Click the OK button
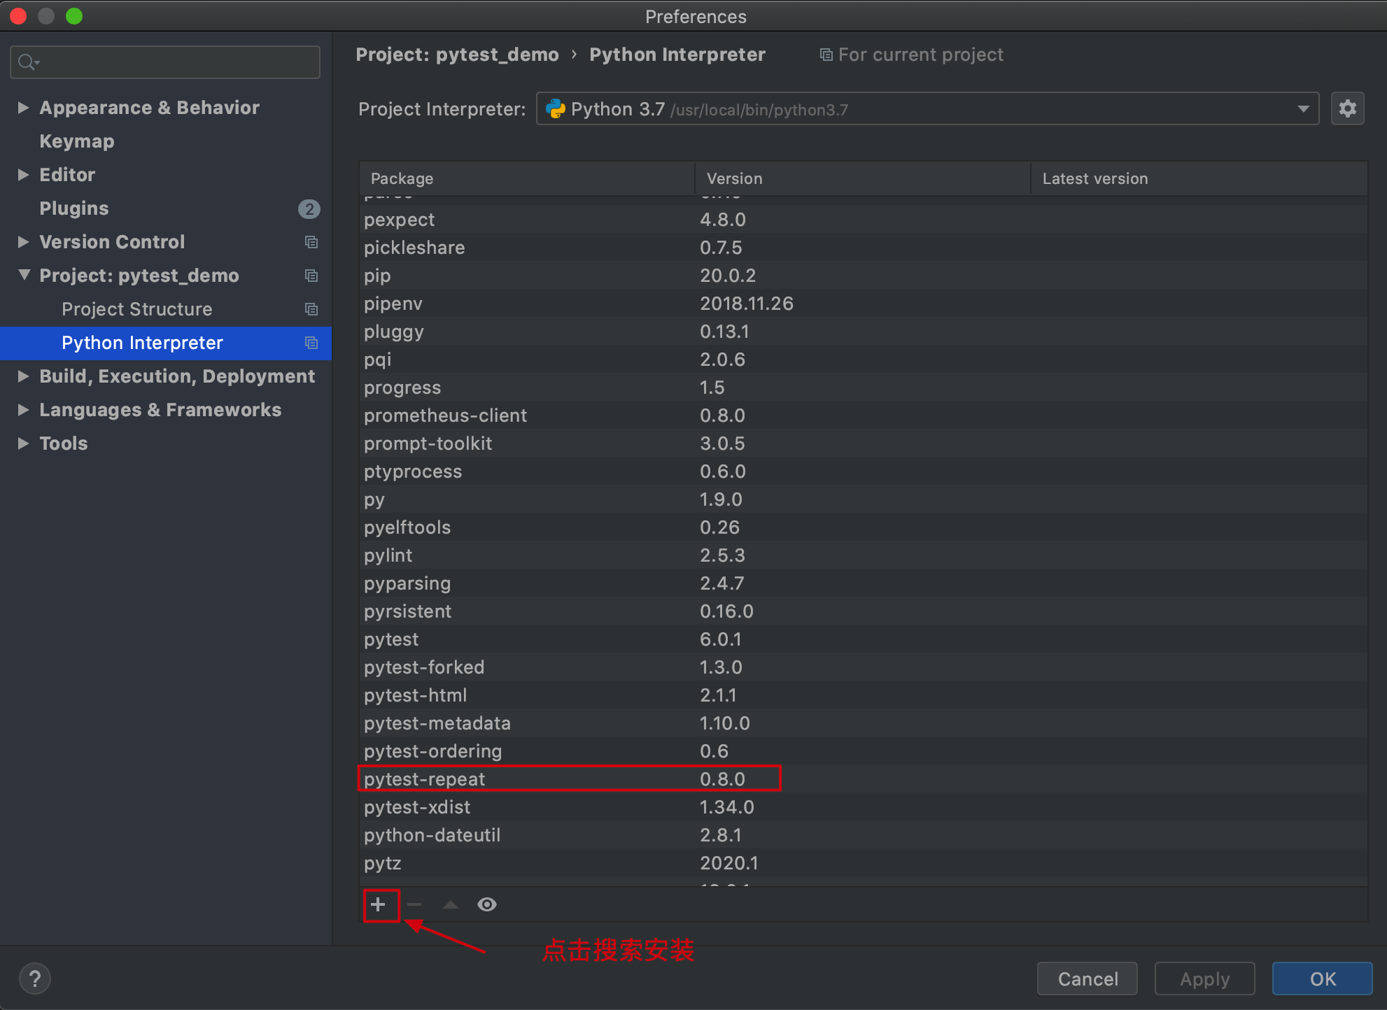The image size is (1387, 1010). 1323,979
